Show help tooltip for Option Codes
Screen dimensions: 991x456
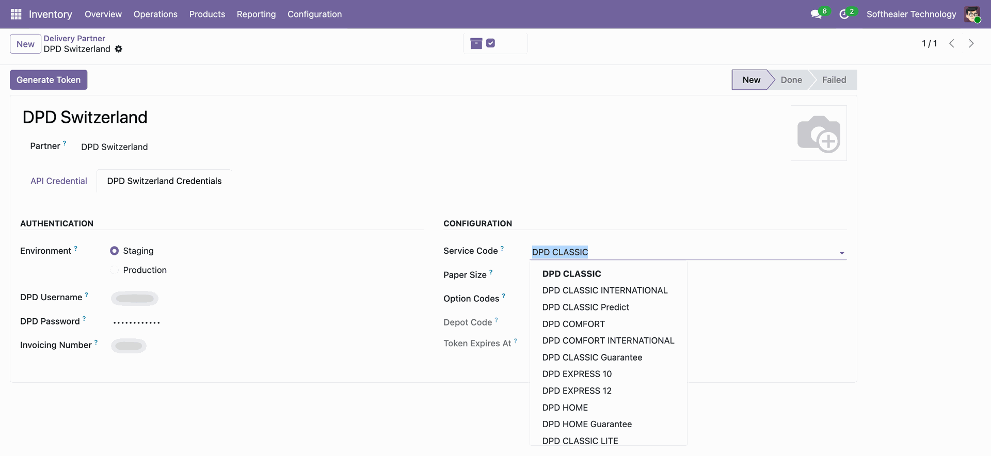coord(504,296)
